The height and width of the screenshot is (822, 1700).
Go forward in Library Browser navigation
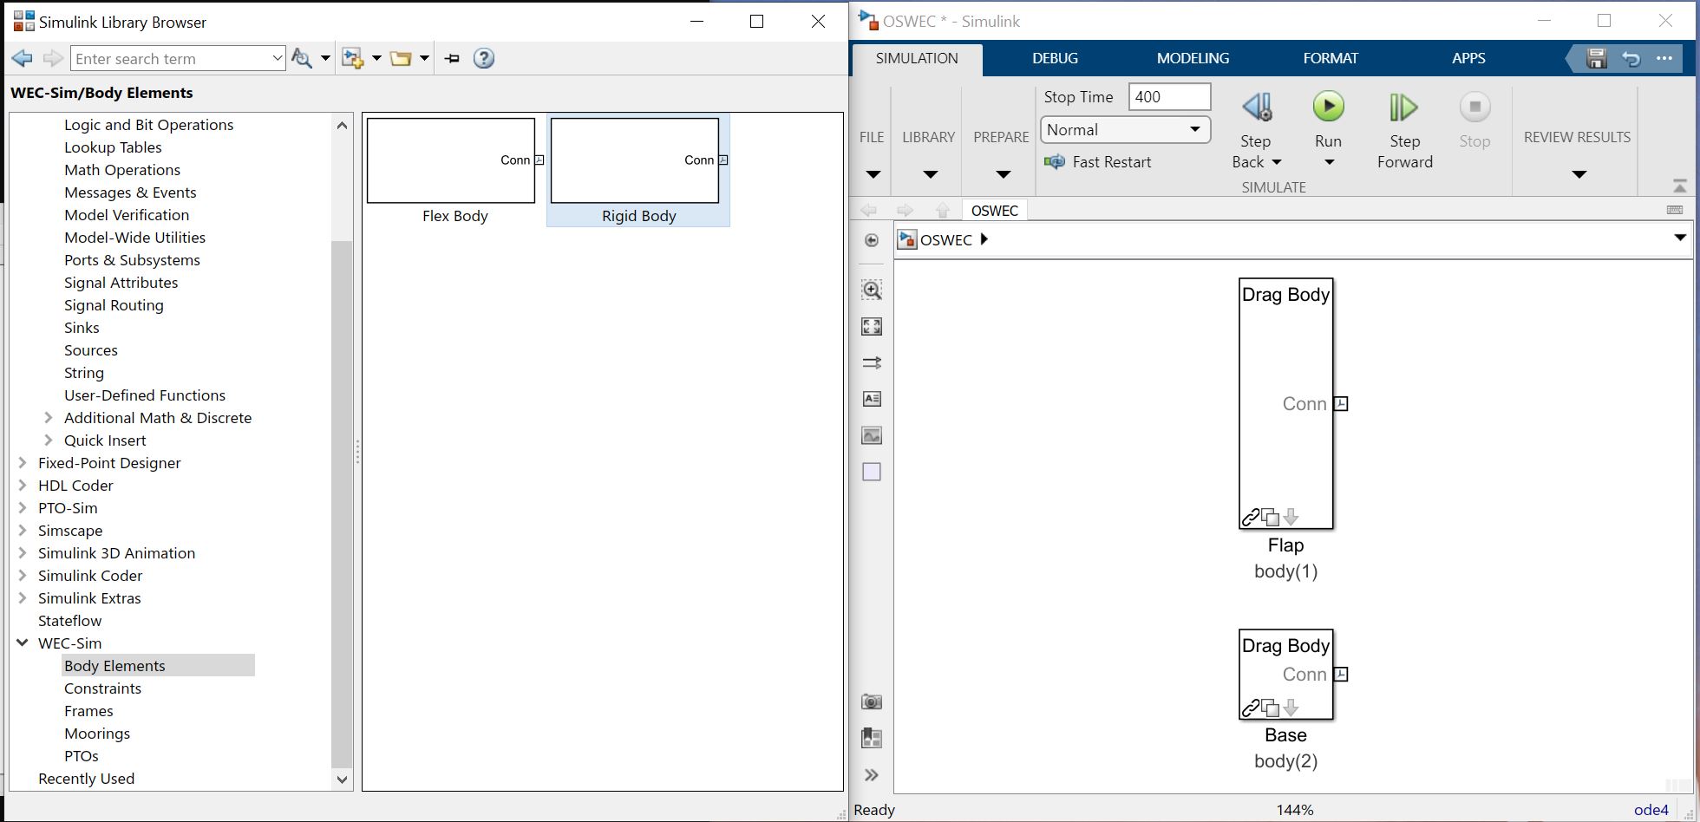click(x=53, y=58)
